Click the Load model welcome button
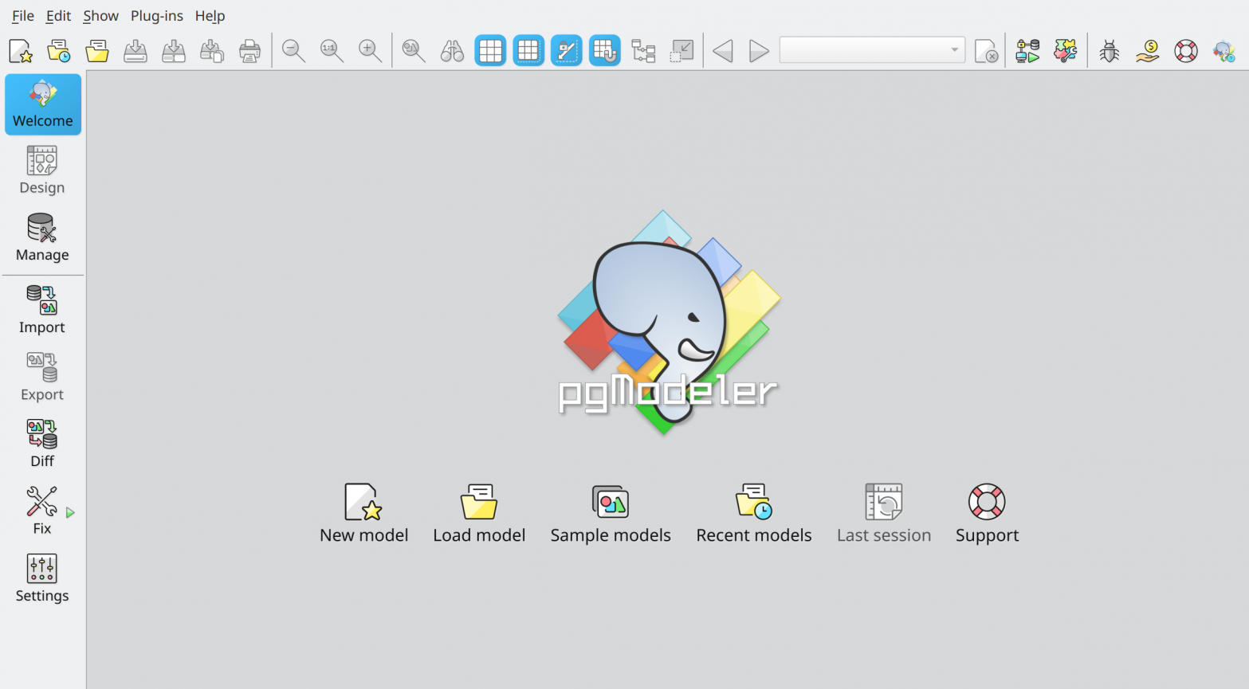Viewport: 1249px width, 689px height. tap(479, 514)
